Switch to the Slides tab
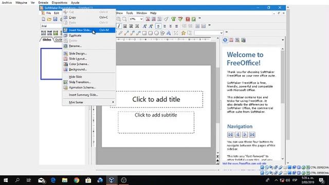Screen dimensions: 329x185 pyautogui.click(x=47, y=40)
